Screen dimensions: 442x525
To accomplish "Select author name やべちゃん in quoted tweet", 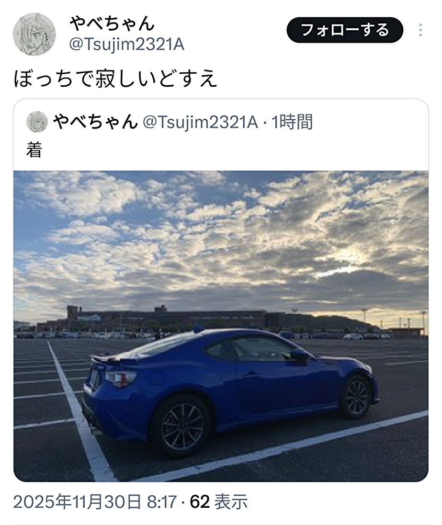I will point(95,122).
